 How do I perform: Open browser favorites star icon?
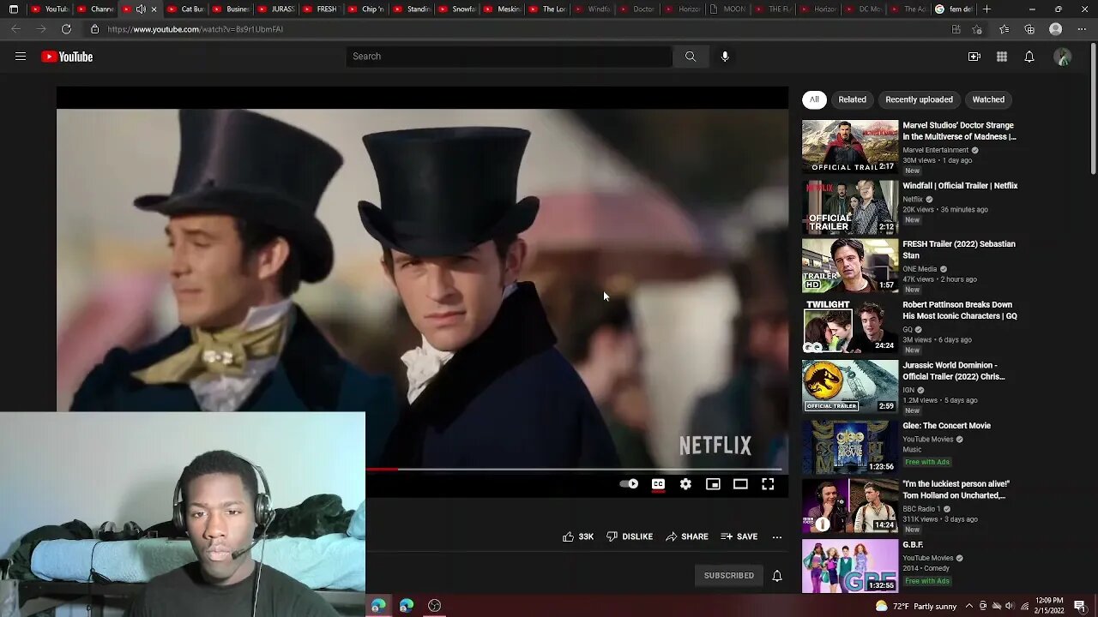coord(1004,29)
